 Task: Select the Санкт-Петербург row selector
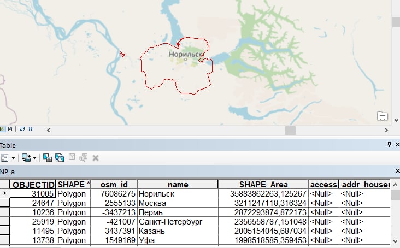pyautogui.click(x=5, y=221)
